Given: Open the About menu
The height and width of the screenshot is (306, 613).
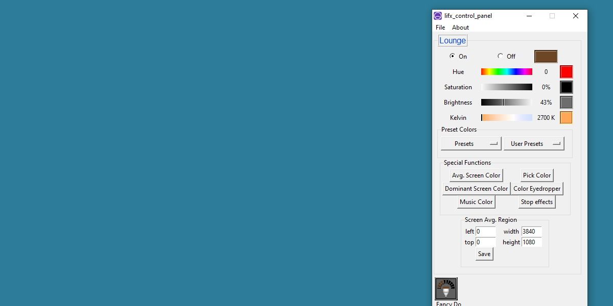Looking at the screenshot, I should [460, 28].
